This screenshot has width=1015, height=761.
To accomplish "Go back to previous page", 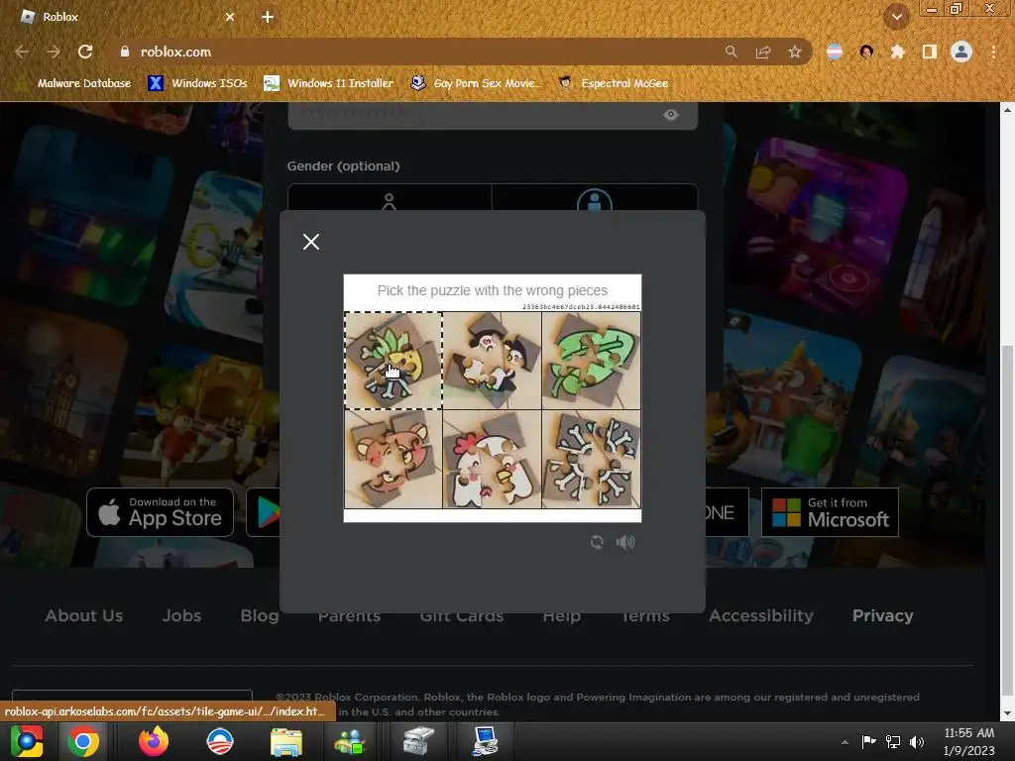I will click(x=22, y=52).
